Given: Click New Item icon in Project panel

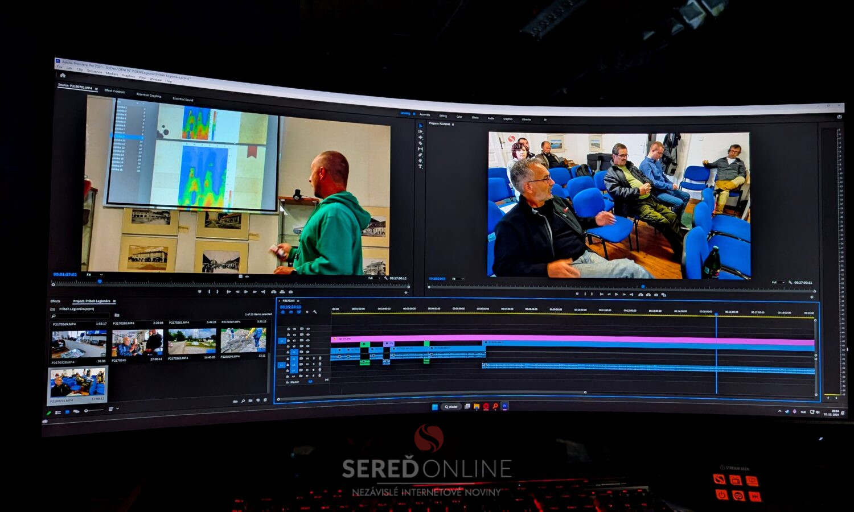Looking at the screenshot, I should coord(258,400).
